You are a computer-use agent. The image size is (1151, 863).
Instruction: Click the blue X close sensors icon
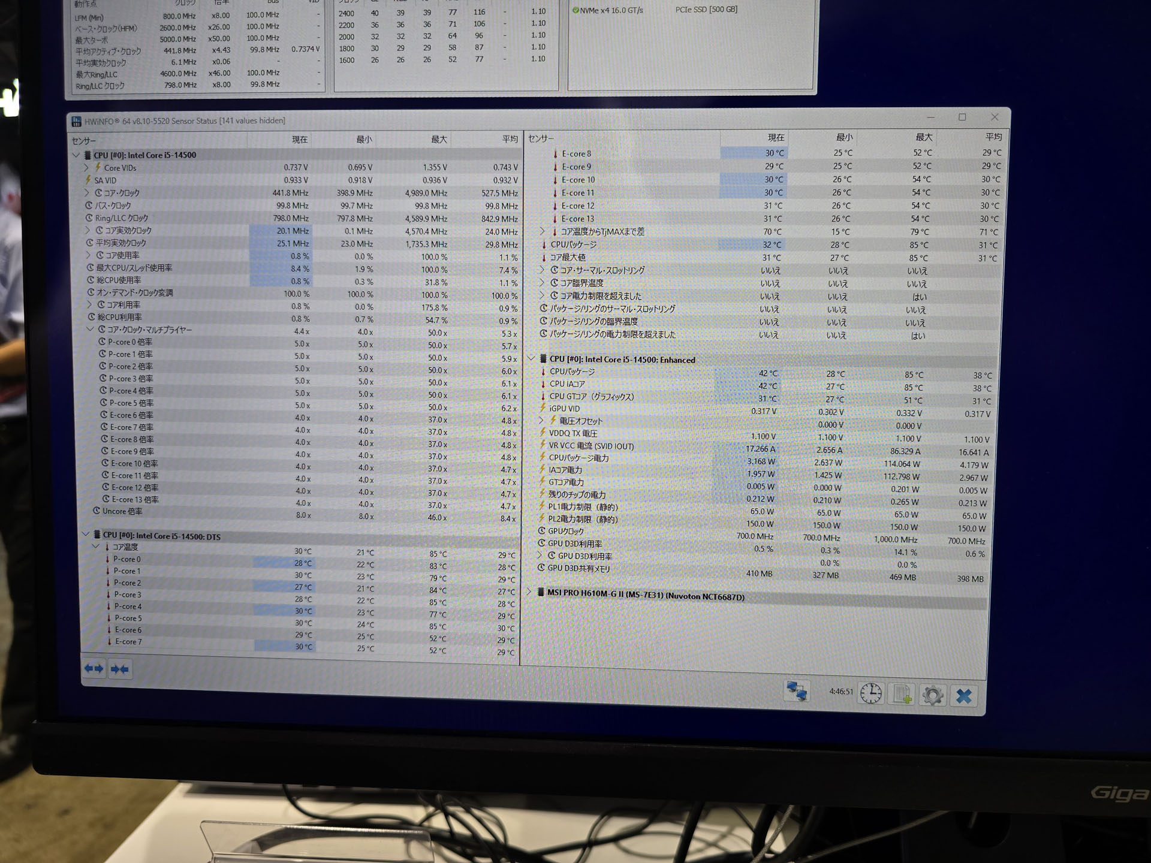click(x=963, y=696)
